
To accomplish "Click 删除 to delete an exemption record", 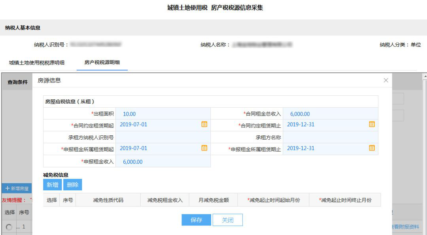I will (72, 184).
